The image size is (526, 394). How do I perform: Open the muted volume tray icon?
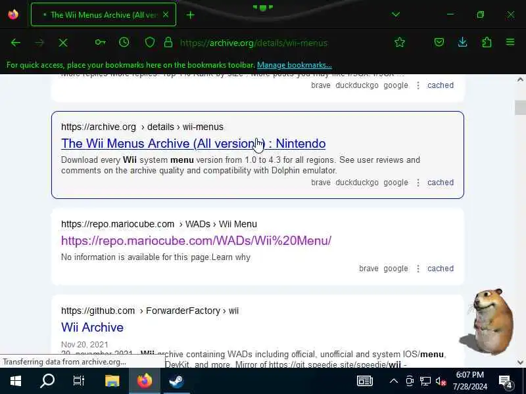[x=441, y=381]
